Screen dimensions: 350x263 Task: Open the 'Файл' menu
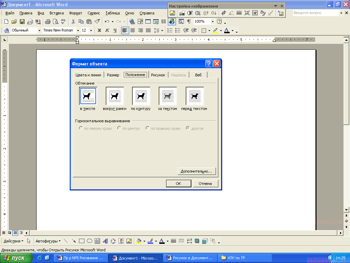tap(10, 13)
